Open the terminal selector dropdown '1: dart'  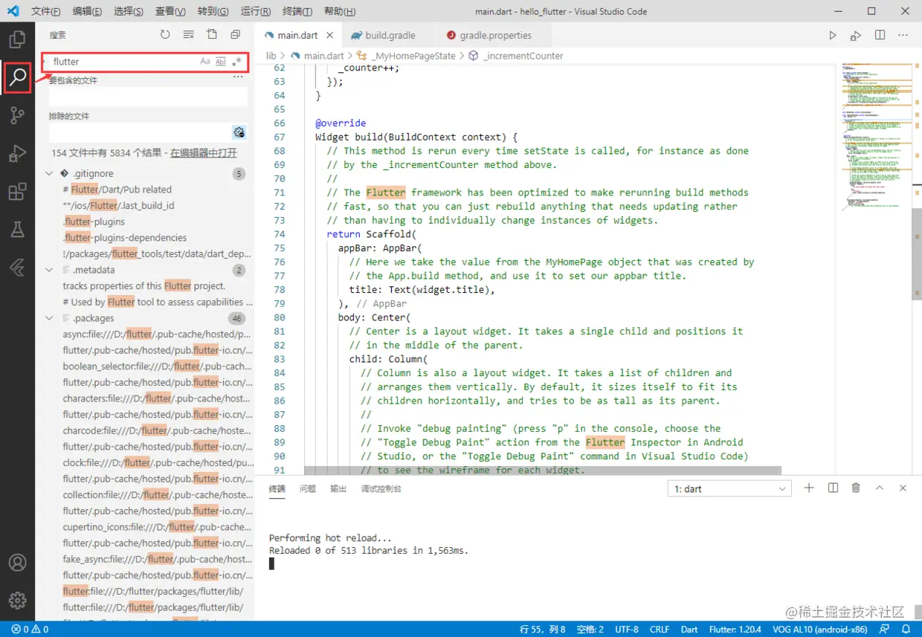pos(729,488)
